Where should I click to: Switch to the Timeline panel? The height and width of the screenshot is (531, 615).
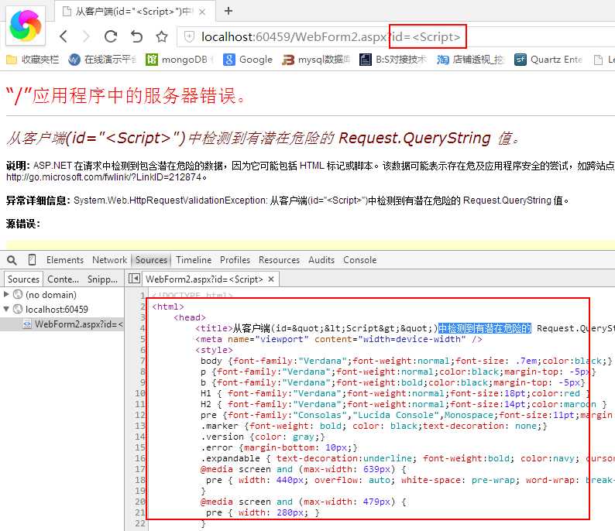coord(194,260)
